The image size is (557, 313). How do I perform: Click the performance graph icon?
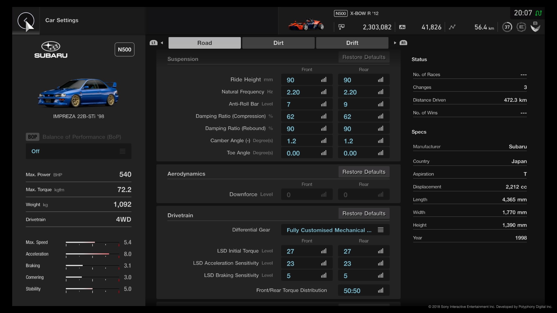click(x=452, y=27)
